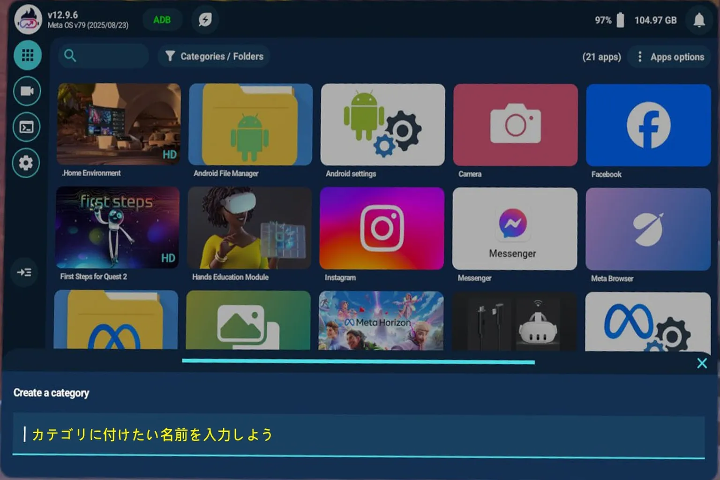
Task: Open the Meta logo with gears tile
Action: coord(648,322)
